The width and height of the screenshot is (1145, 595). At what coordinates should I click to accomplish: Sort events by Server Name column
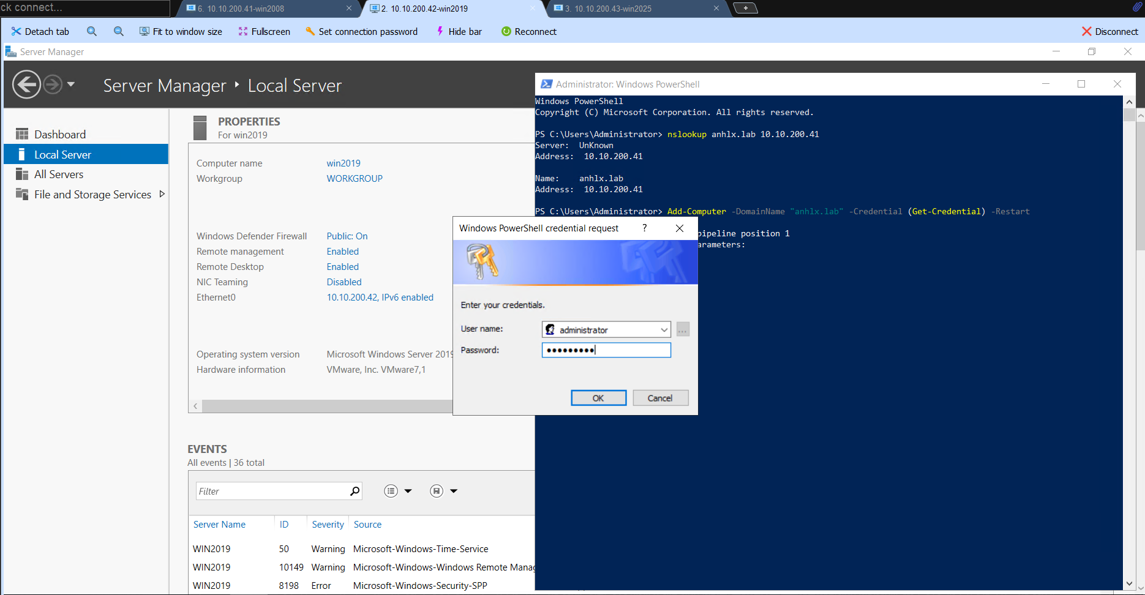tap(219, 525)
